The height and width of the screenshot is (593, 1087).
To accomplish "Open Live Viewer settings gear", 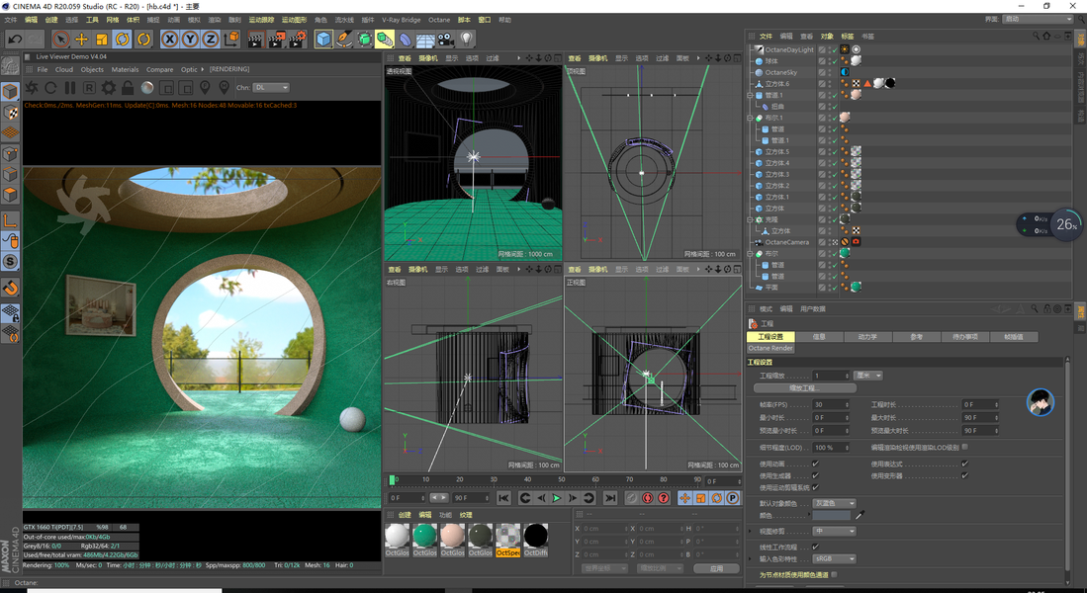I will [x=108, y=88].
